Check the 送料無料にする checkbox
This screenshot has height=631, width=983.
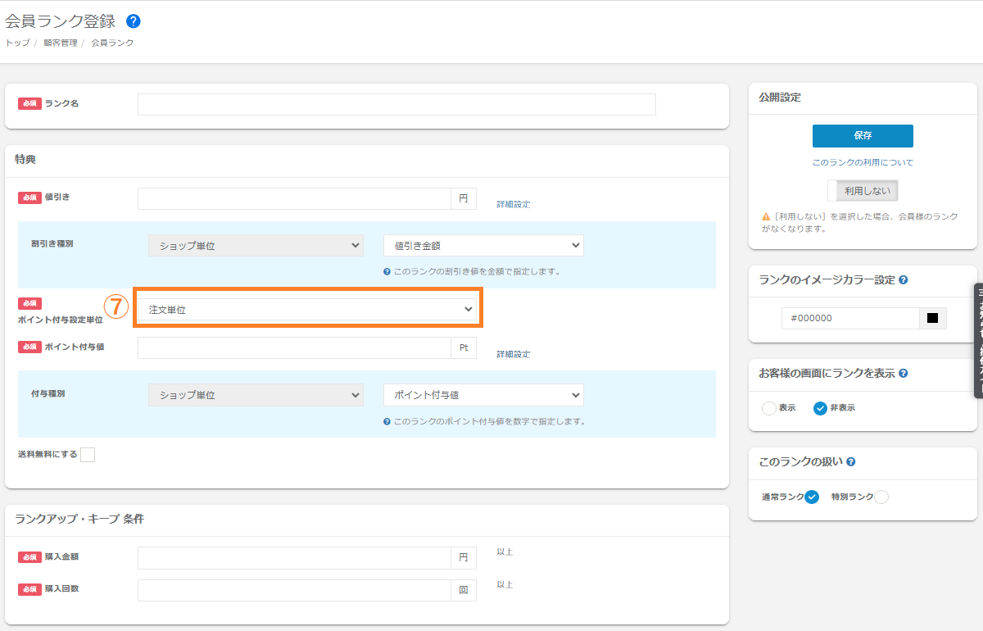point(88,455)
